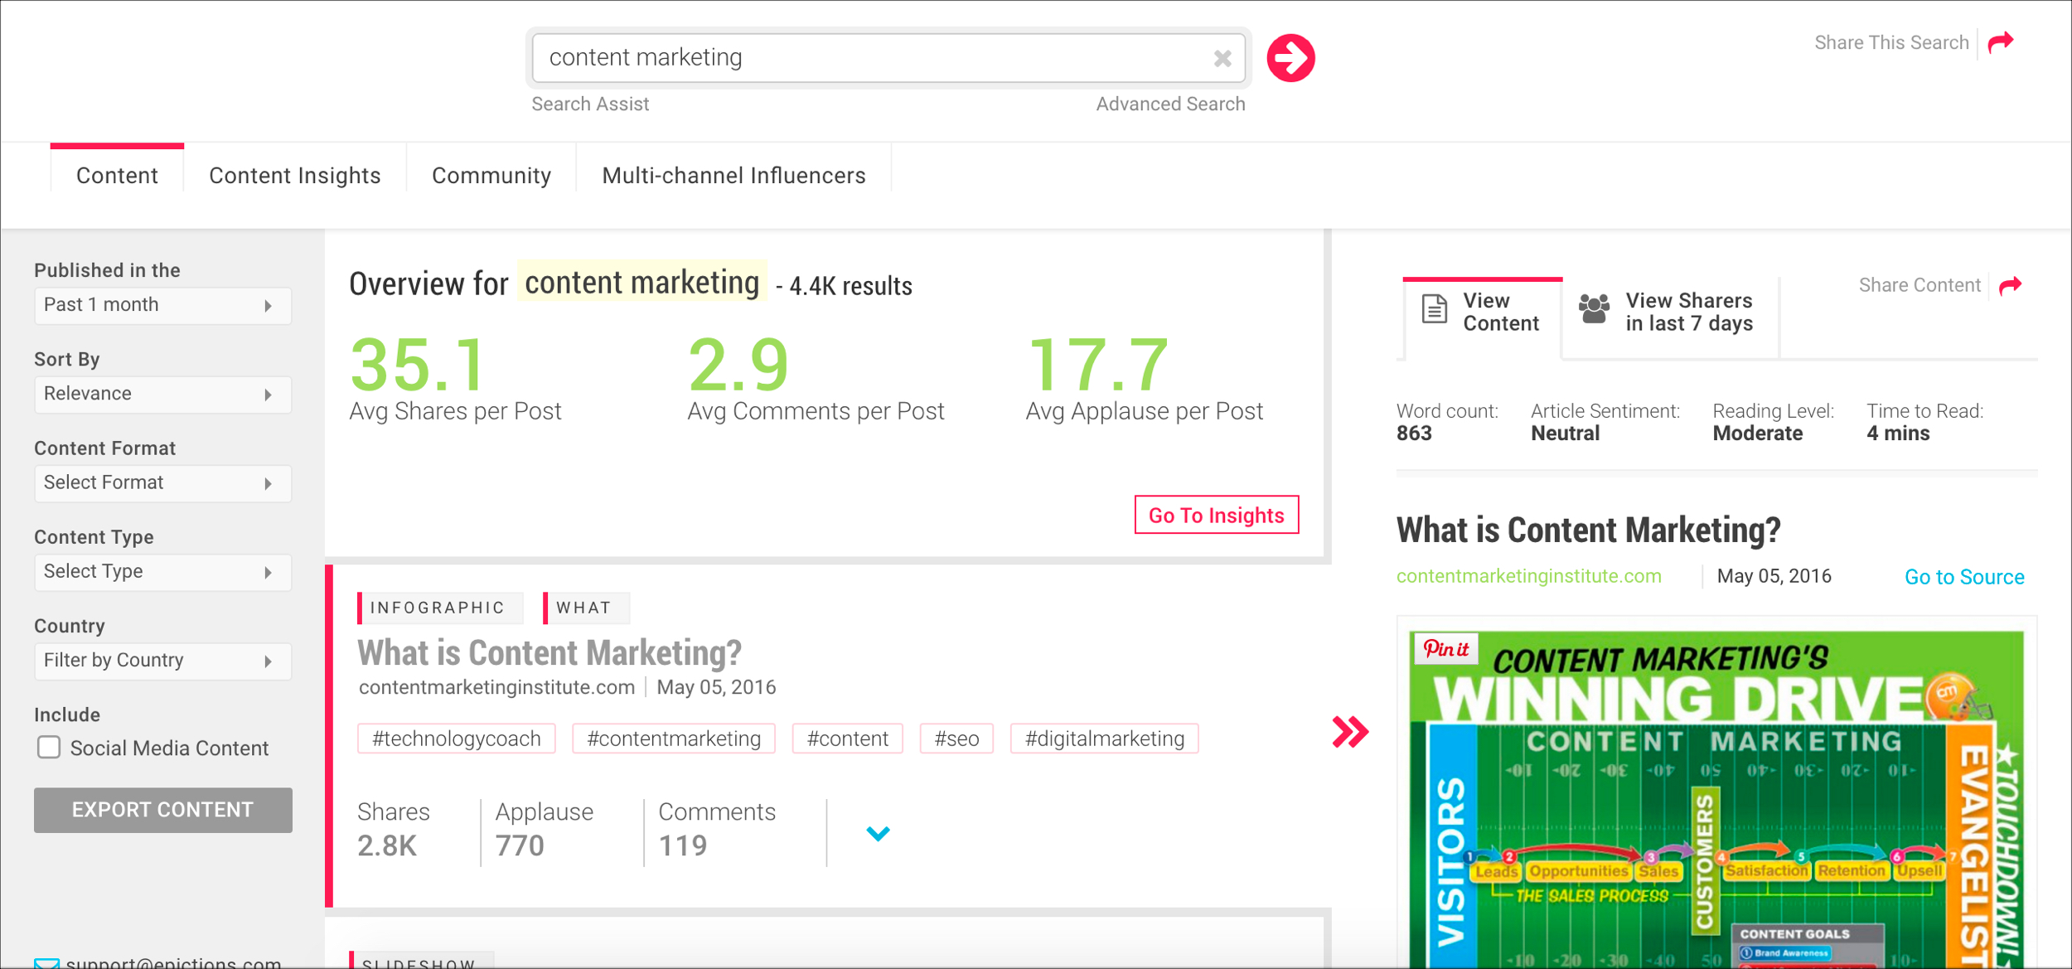Open the Advanced Search link
The height and width of the screenshot is (969, 2072).
1170,104
